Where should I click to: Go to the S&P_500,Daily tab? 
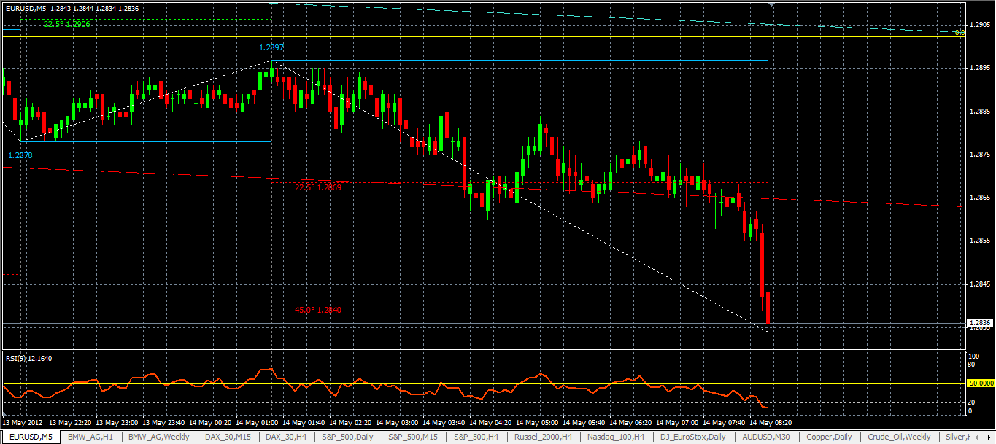point(347,437)
